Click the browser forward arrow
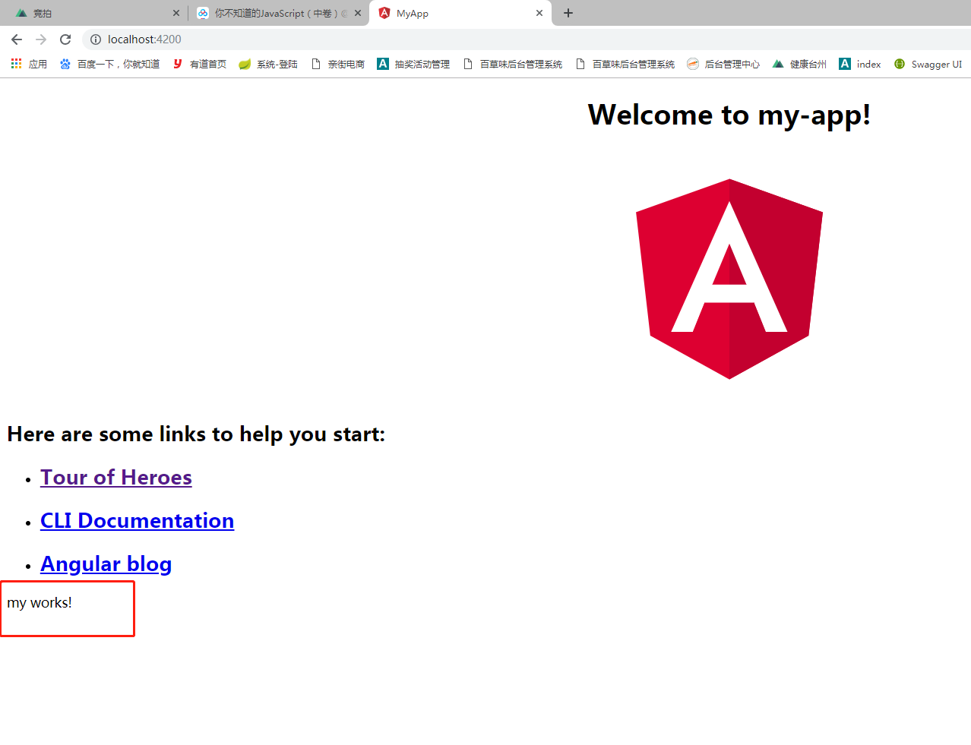This screenshot has height=745, width=971. [x=41, y=39]
